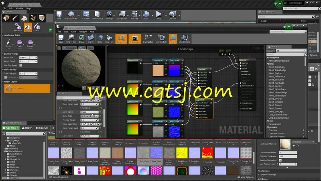Click Save All in Content Browser

[x=42, y=128]
